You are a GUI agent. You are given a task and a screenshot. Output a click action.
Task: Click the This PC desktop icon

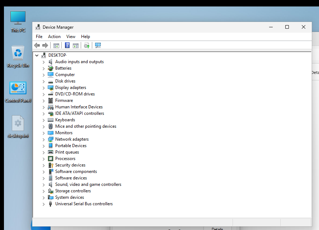point(18,22)
